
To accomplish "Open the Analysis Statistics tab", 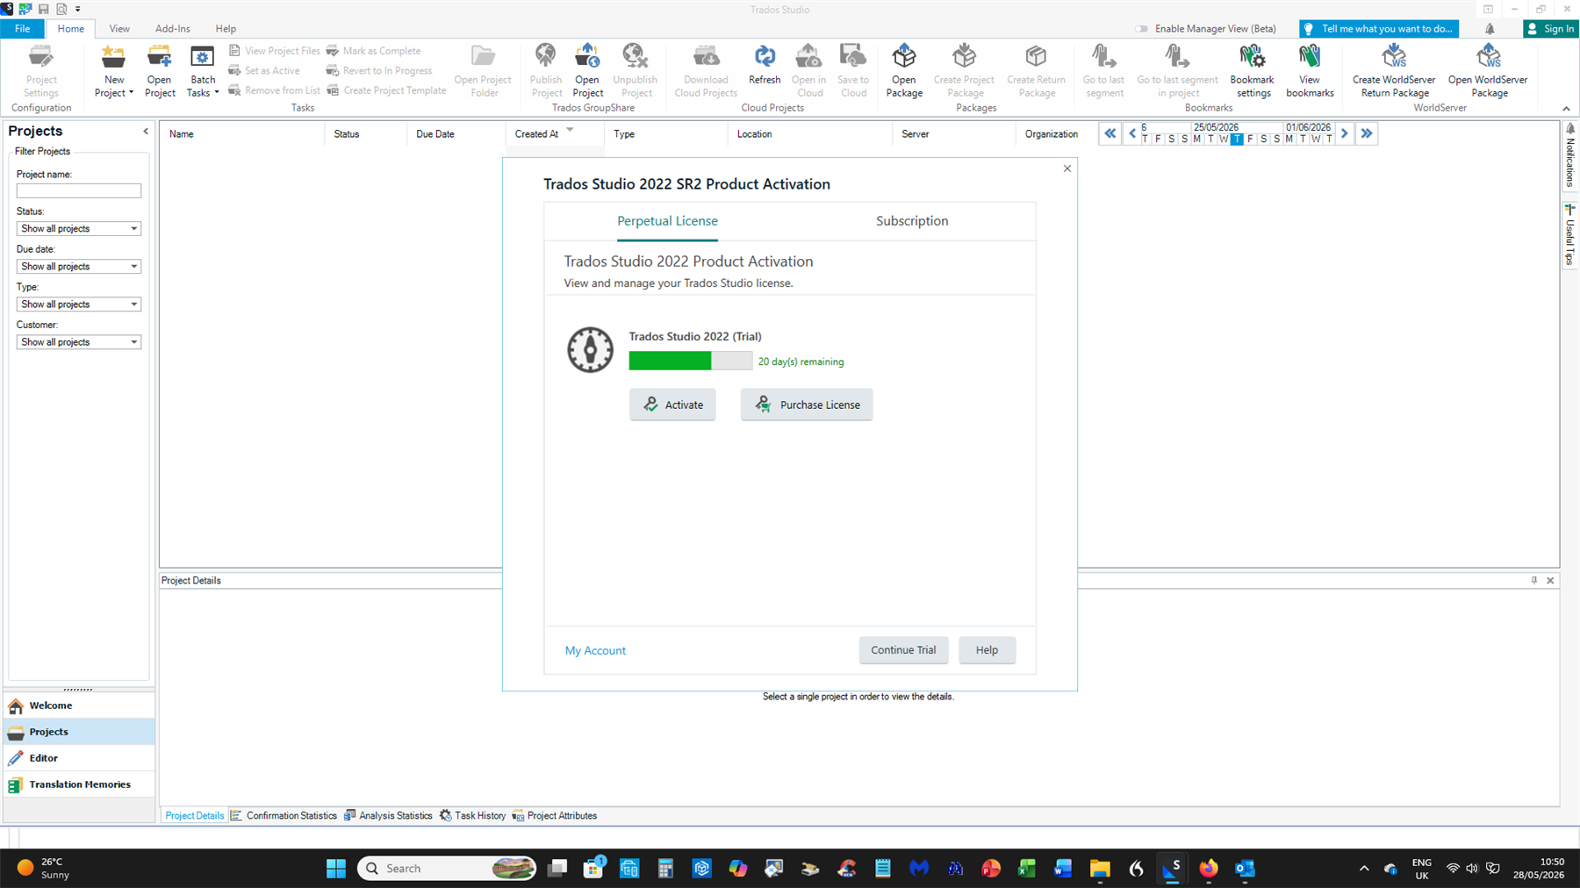I will pos(388,815).
